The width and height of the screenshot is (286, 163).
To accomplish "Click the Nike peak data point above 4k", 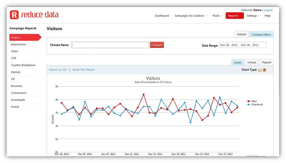I will (144, 95).
